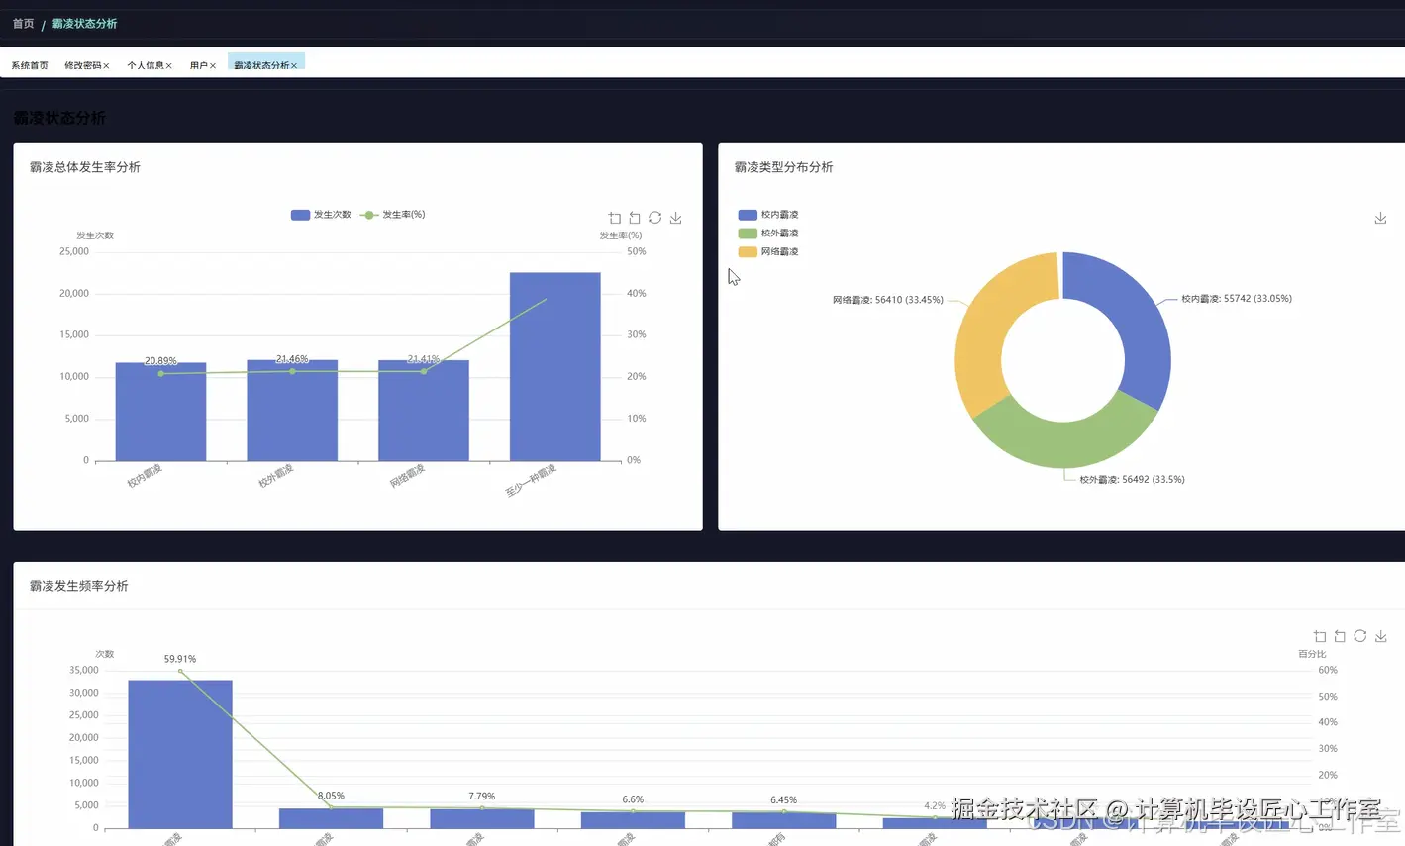1405x846 pixels.
Task: Save the bullying type pie chart as image
Action: [x=1380, y=218]
